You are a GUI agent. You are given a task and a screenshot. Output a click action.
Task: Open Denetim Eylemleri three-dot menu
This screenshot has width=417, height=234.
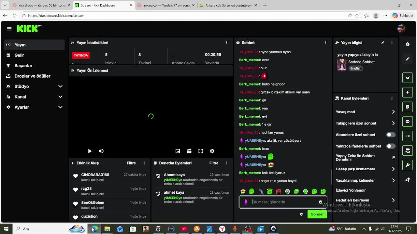[227, 163]
